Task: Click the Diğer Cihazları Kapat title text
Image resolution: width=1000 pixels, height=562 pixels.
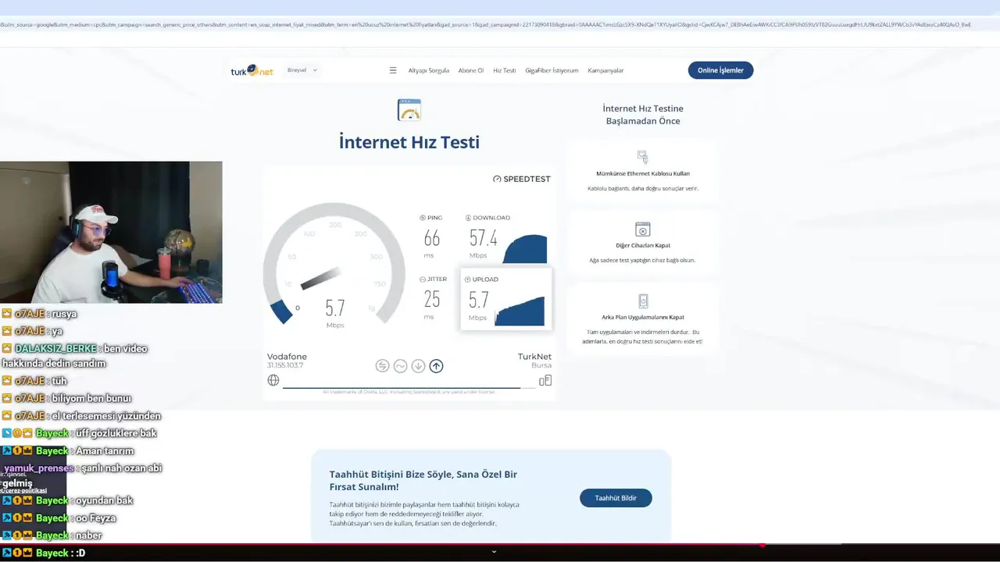Action: coord(643,245)
